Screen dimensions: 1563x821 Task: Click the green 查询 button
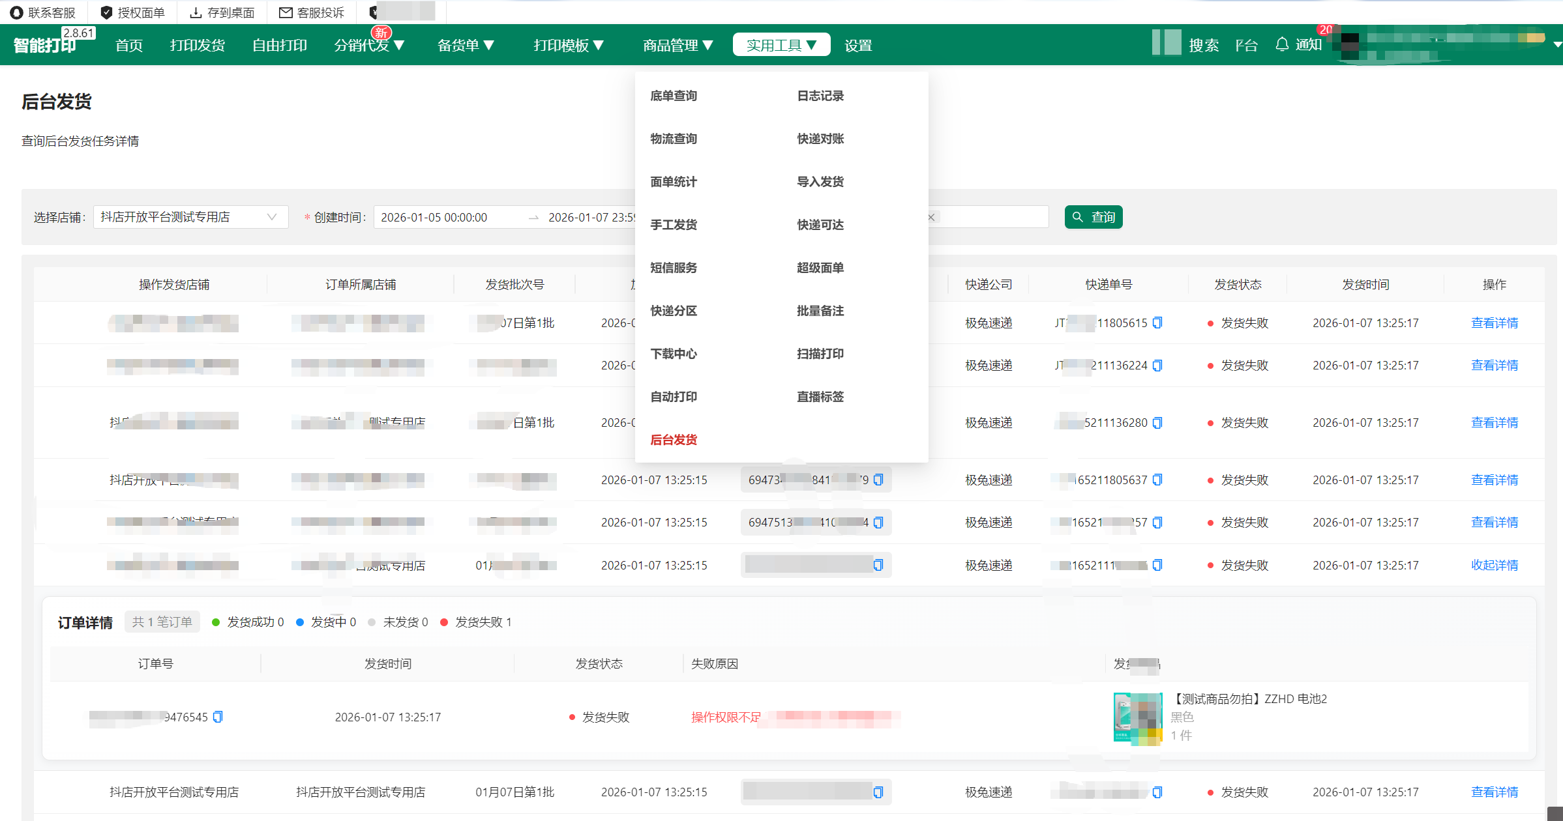(1094, 217)
